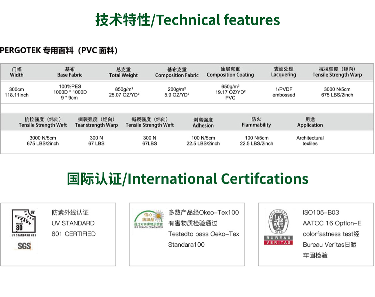Click the red VERITAS banner label

tap(278, 243)
